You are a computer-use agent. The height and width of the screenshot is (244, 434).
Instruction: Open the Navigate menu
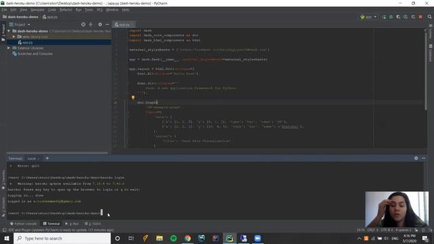pos(37,9)
